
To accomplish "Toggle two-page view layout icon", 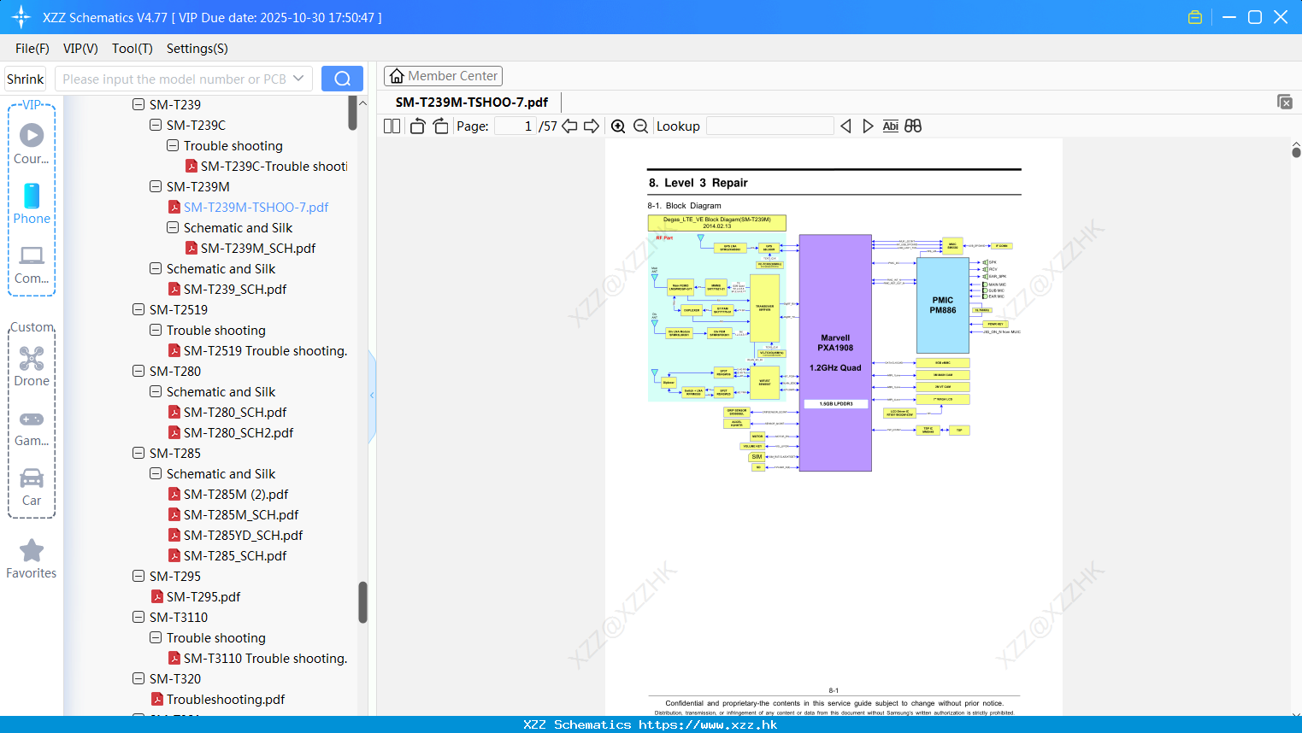I will click(392, 126).
